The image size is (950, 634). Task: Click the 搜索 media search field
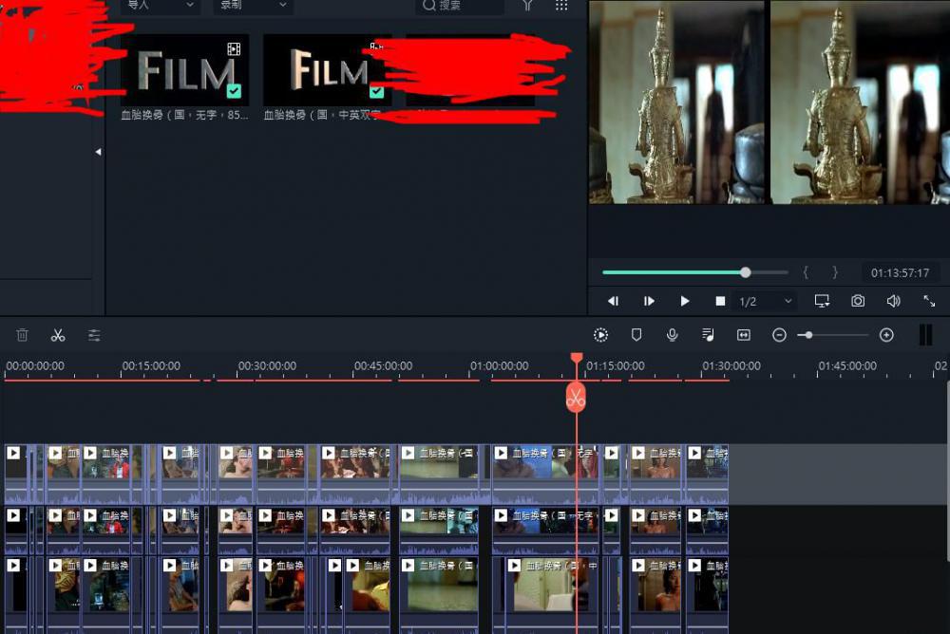click(460, 6)
